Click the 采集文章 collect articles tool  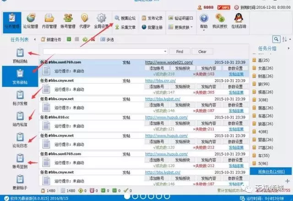(125, 27)
